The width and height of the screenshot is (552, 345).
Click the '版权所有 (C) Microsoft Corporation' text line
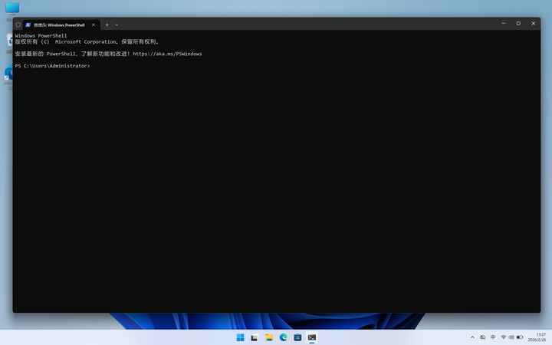click(87, 41)
